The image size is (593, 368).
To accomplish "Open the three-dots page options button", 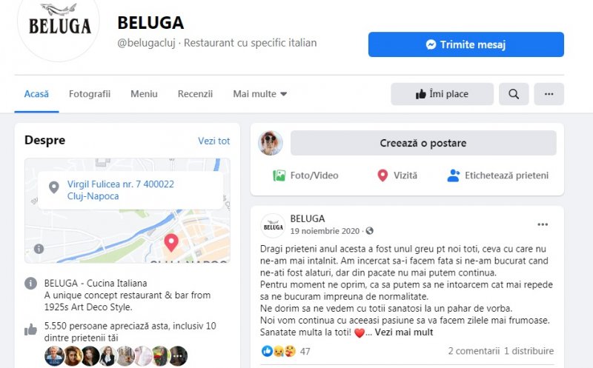I will coord(549,94).
